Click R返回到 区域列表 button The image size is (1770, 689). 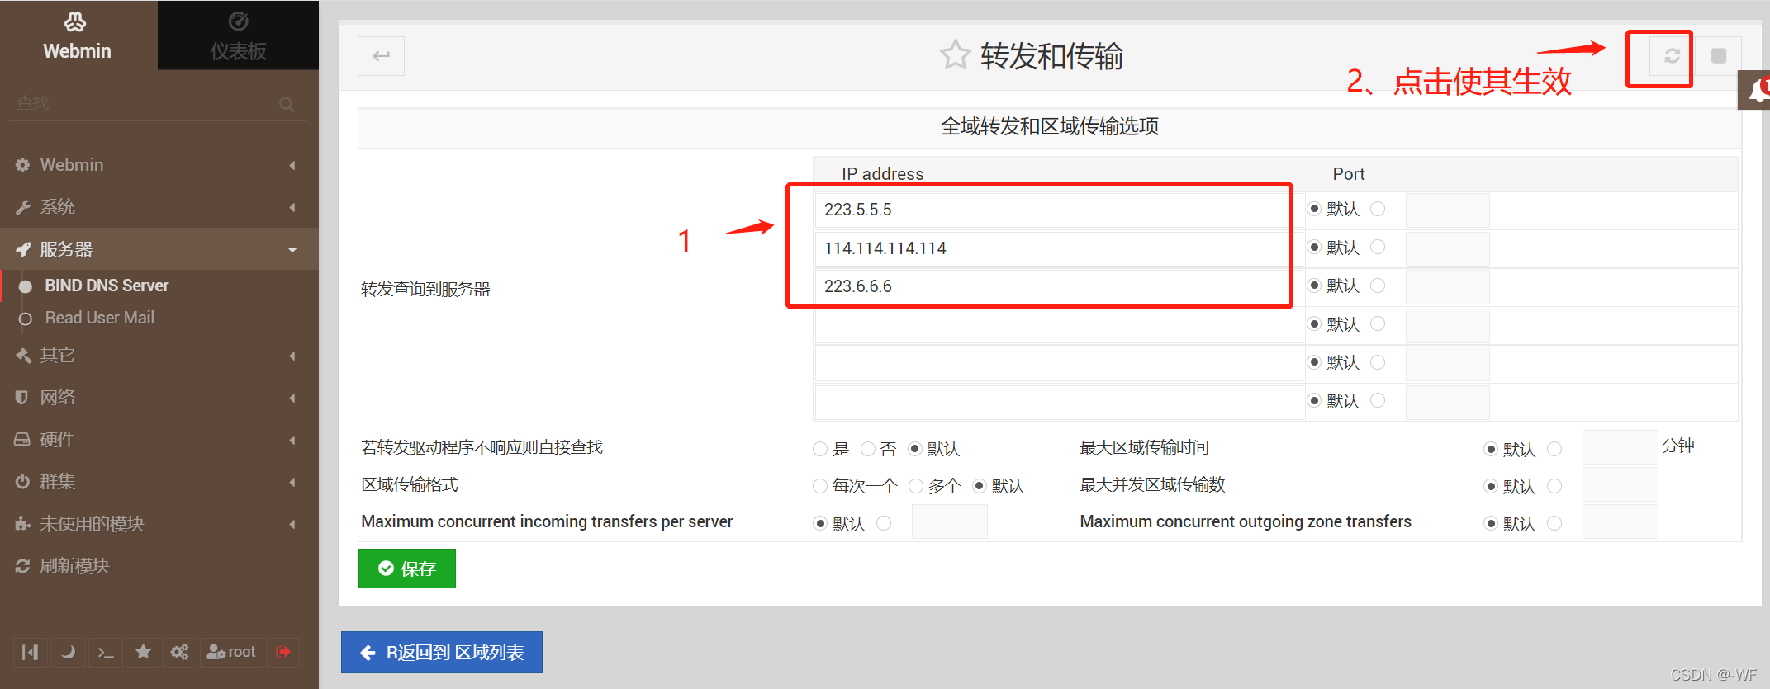[442, 653]
